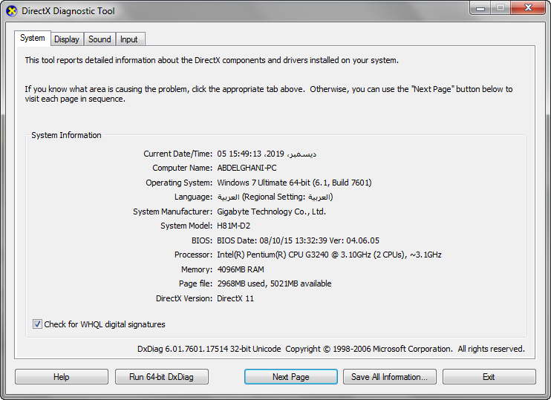
Task: Click Save All Information button
Action: 390,377
